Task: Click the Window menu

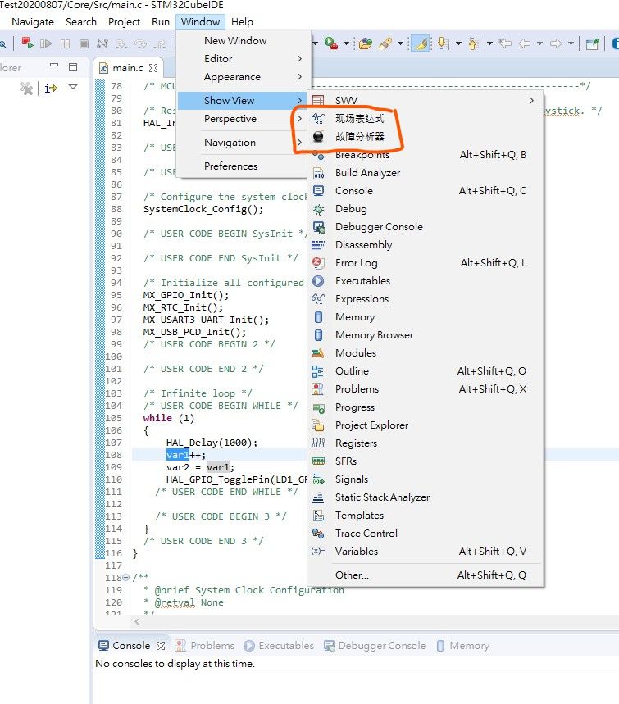Action: point(200,21)
